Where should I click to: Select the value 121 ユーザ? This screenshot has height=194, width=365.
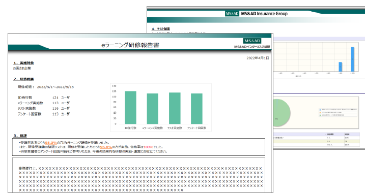click(61, 98)
